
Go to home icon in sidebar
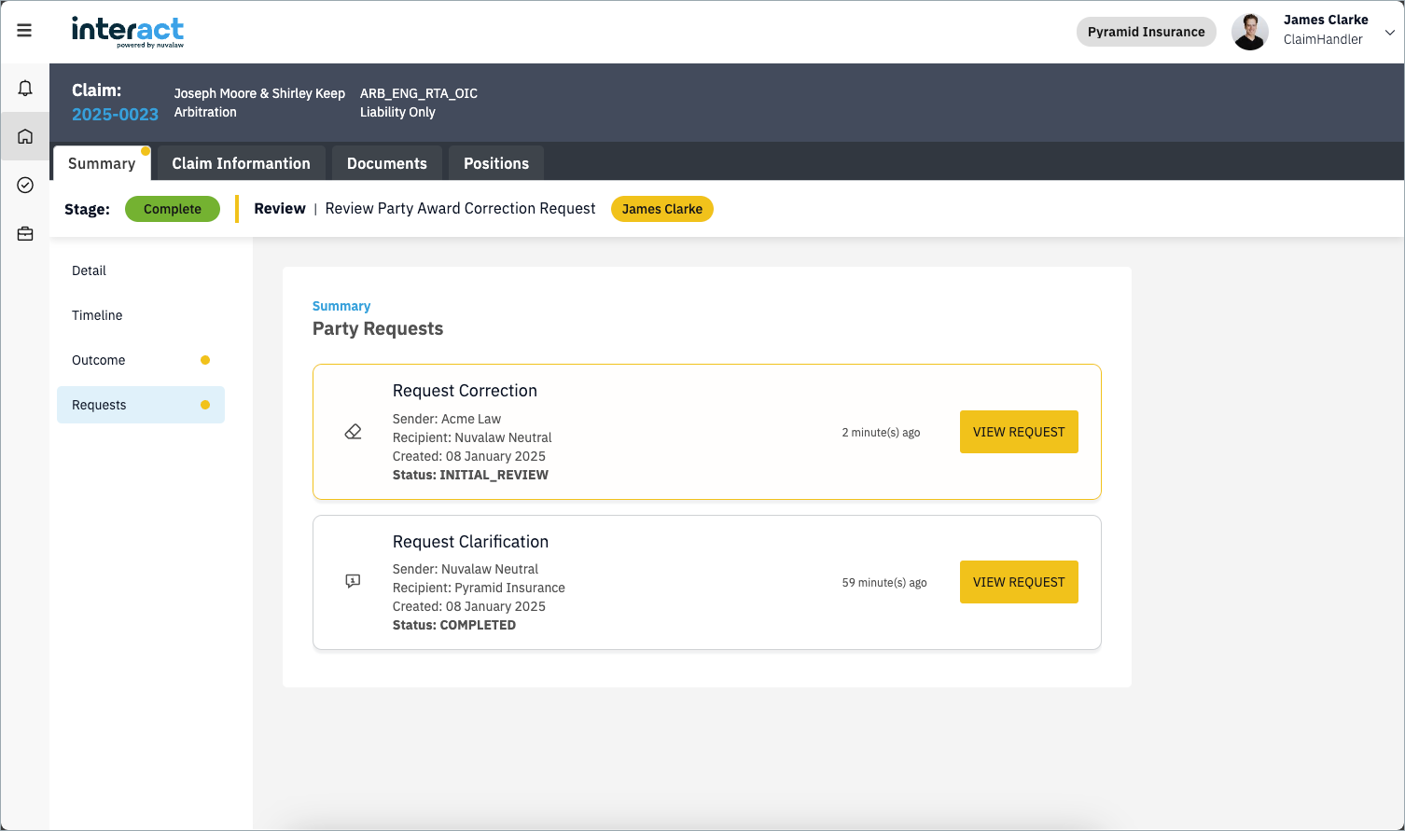point(25,136)
